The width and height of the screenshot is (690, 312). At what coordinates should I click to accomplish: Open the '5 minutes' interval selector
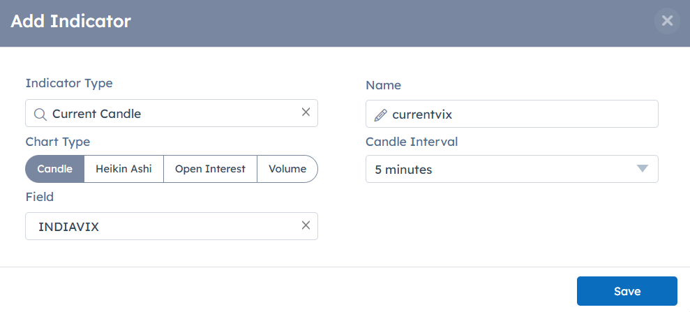[502, 169]
